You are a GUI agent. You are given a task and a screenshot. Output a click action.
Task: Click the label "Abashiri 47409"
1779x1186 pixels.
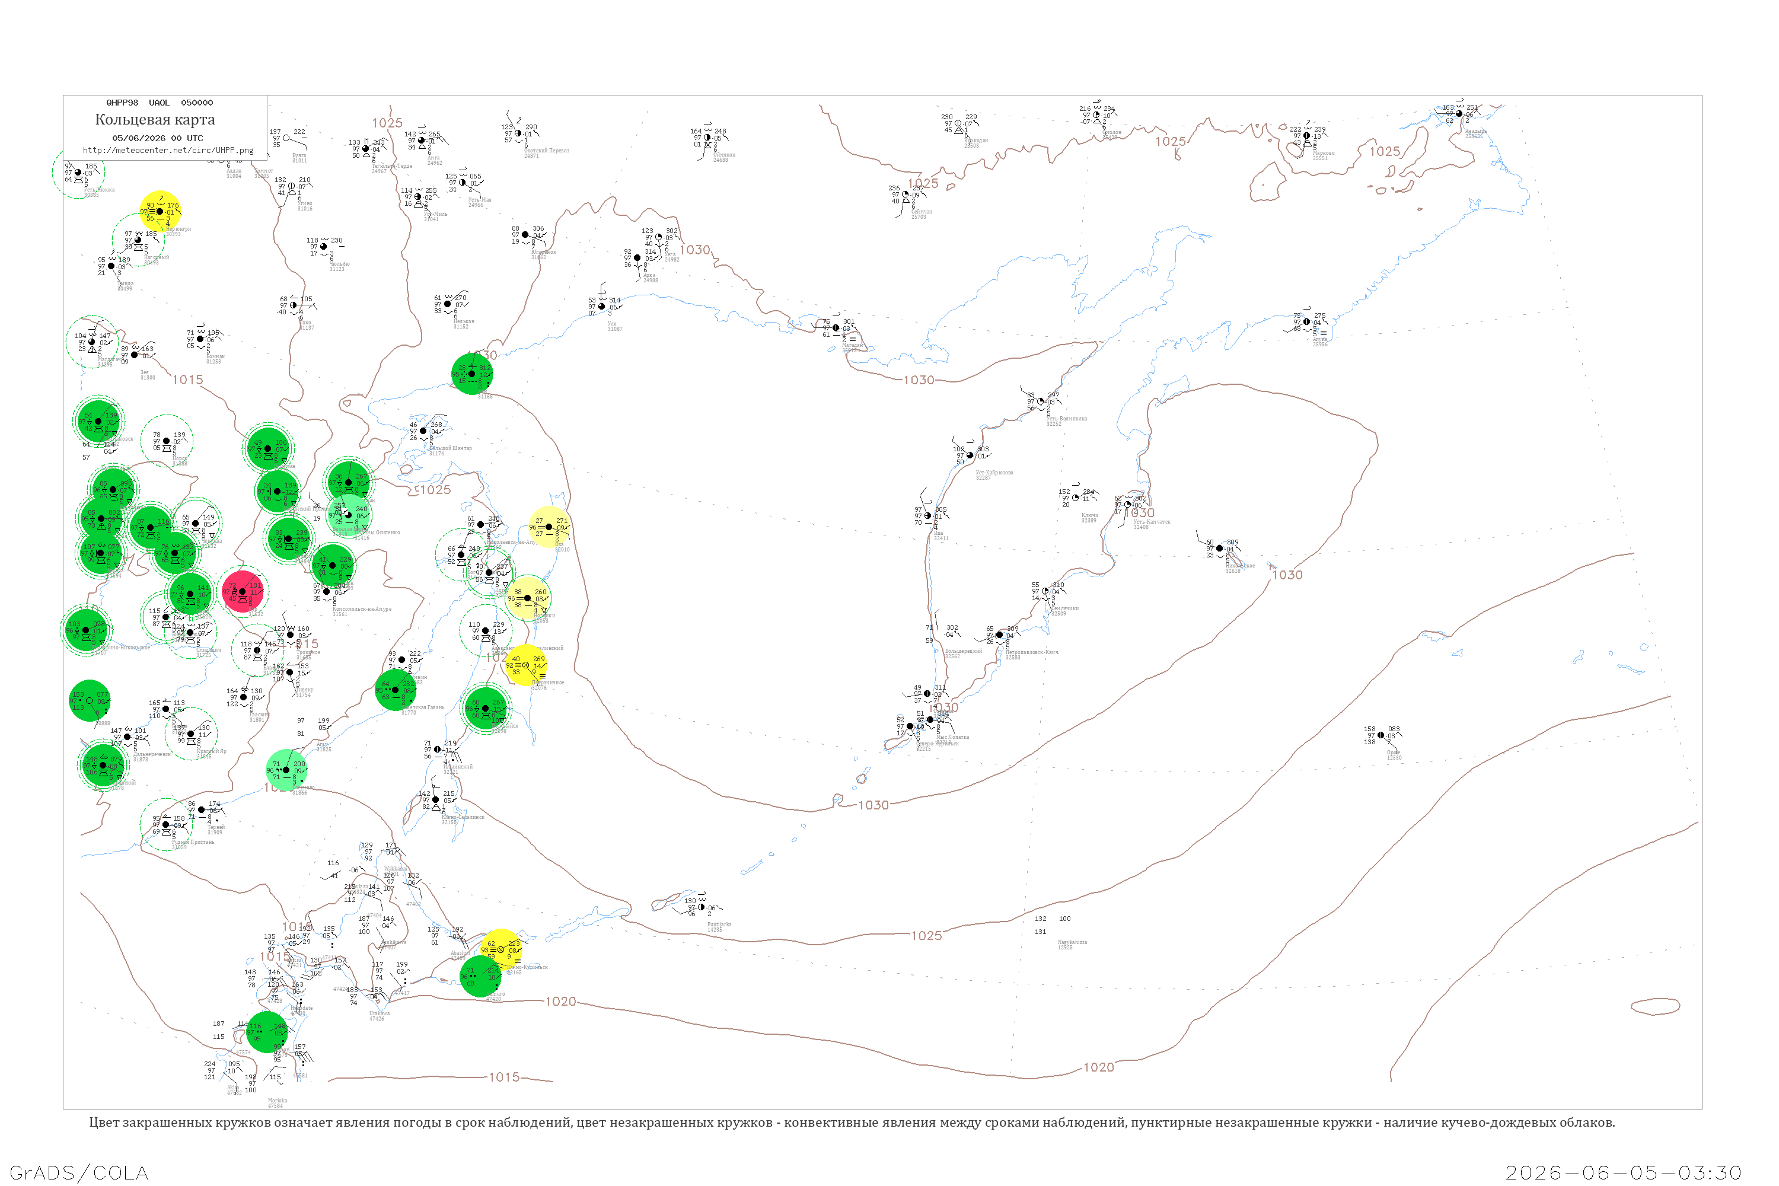460,956
